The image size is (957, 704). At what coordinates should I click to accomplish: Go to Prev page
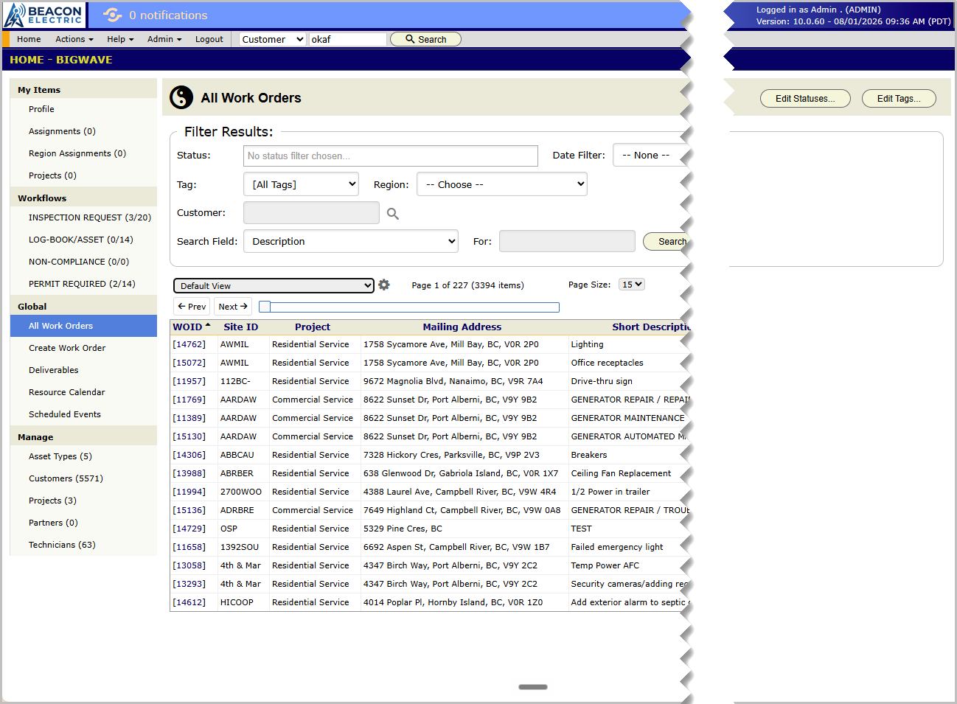(192, 307)
